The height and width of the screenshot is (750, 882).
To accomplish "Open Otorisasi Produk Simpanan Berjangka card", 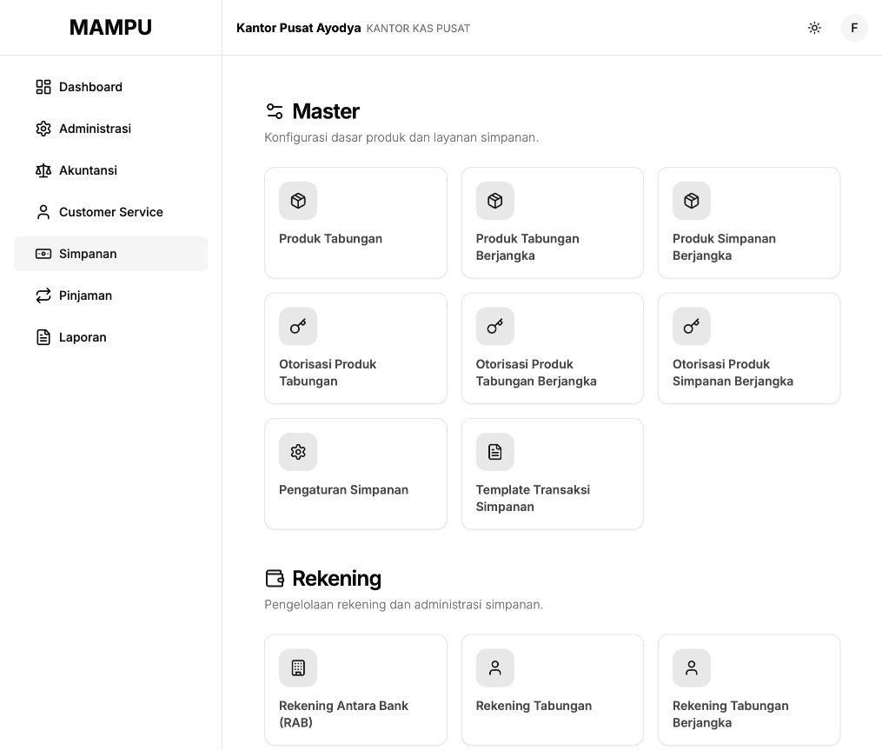I will pyautogui.click(x=749, y=348).
